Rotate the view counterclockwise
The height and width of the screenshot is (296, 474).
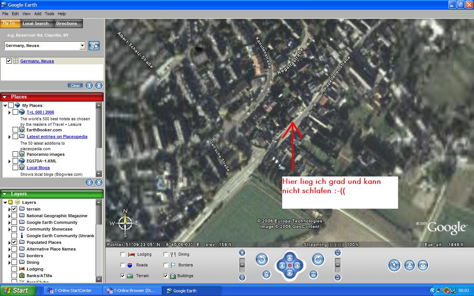[x=262, y=259]
